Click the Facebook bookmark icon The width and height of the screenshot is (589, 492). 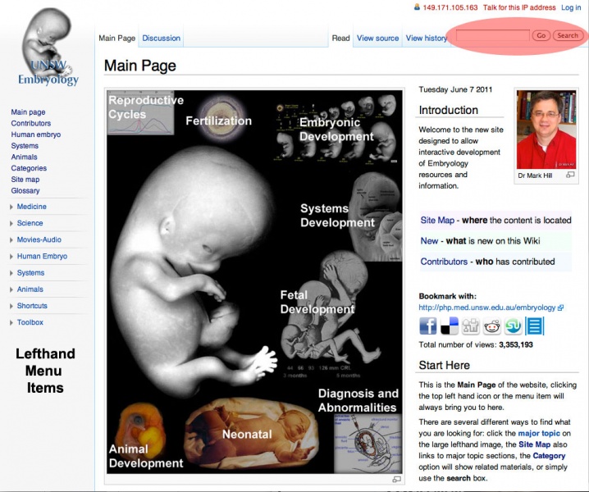tap(428, 326)
